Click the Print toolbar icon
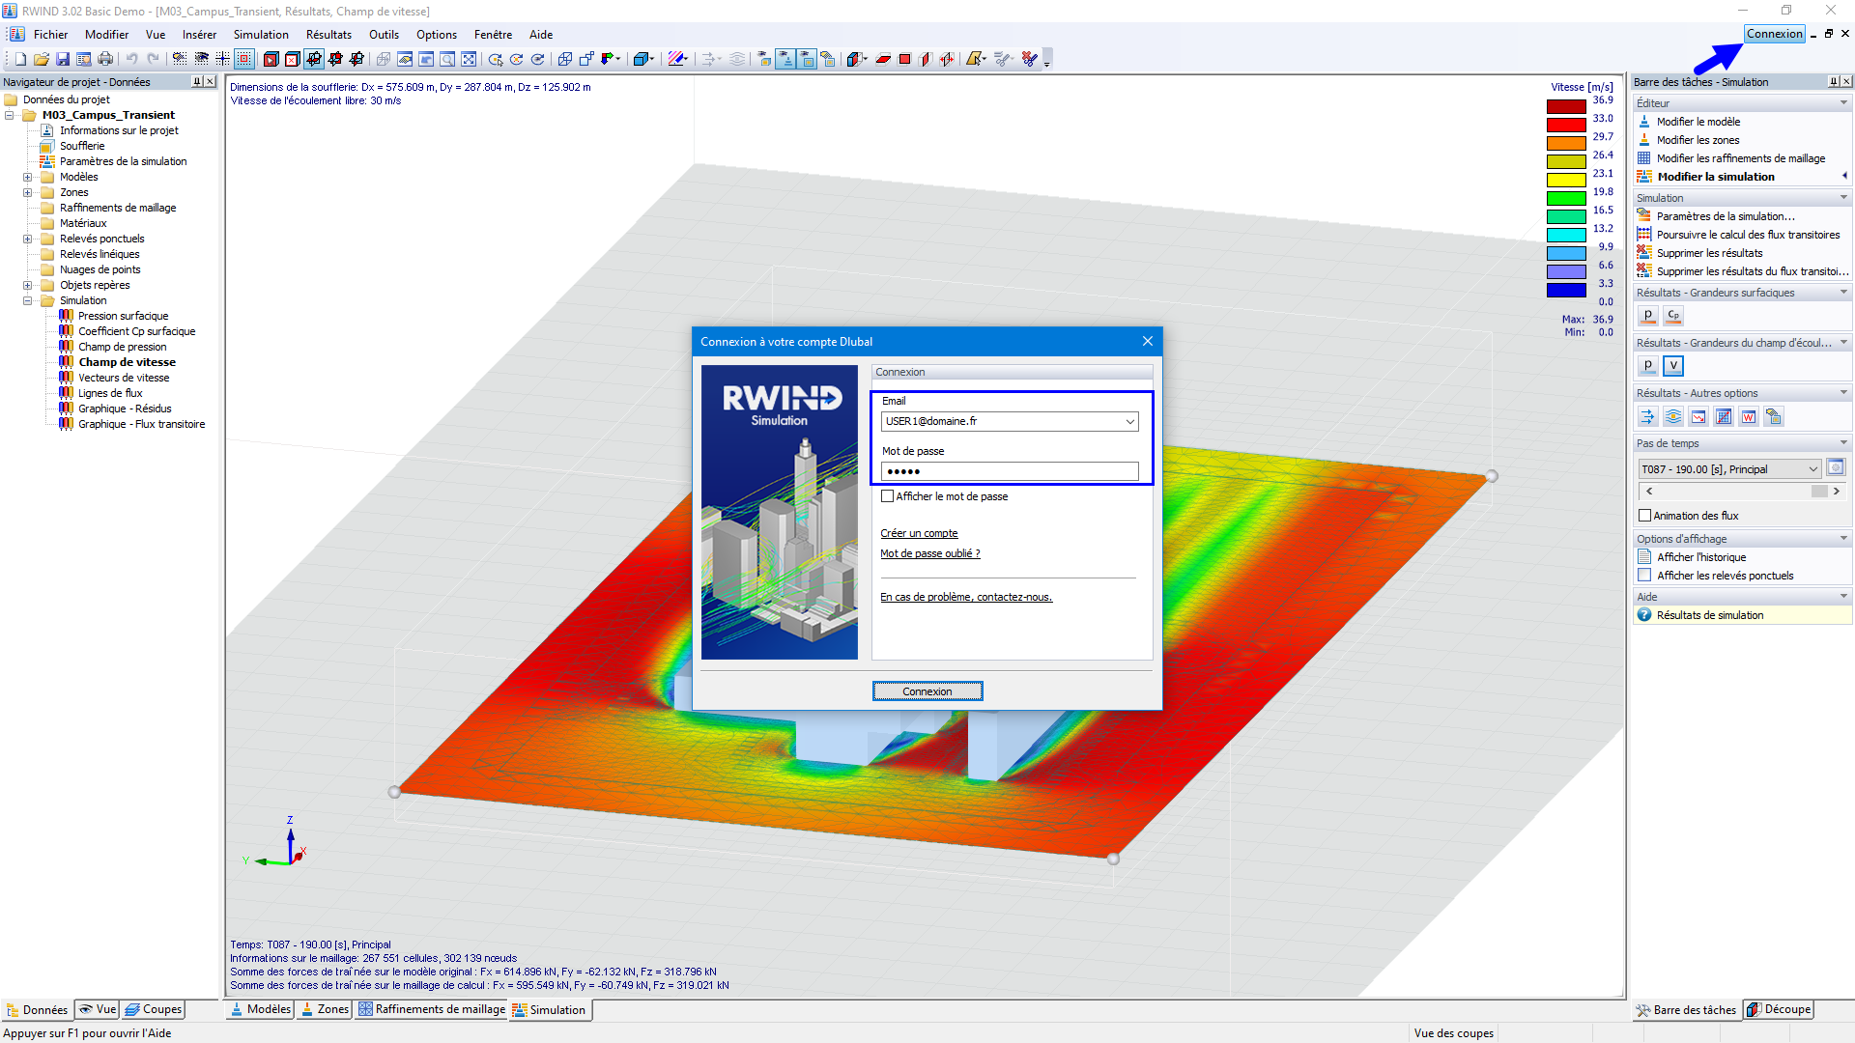 [x=105, y=59]
